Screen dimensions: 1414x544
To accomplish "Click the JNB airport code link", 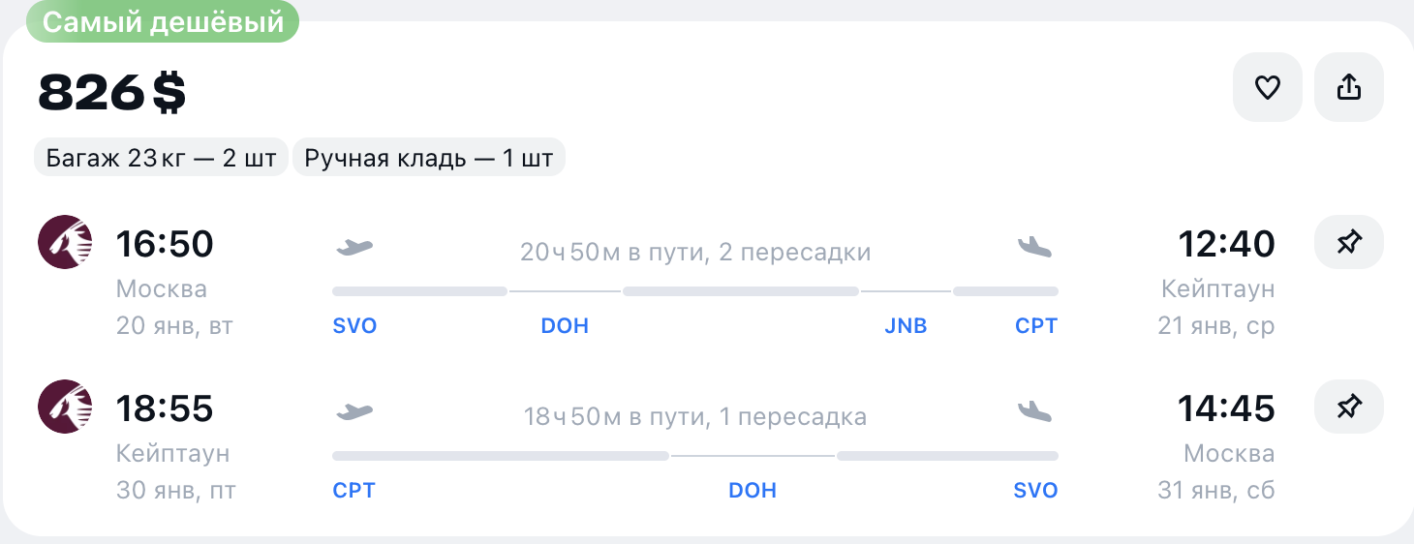I will [x=906, y=326].
